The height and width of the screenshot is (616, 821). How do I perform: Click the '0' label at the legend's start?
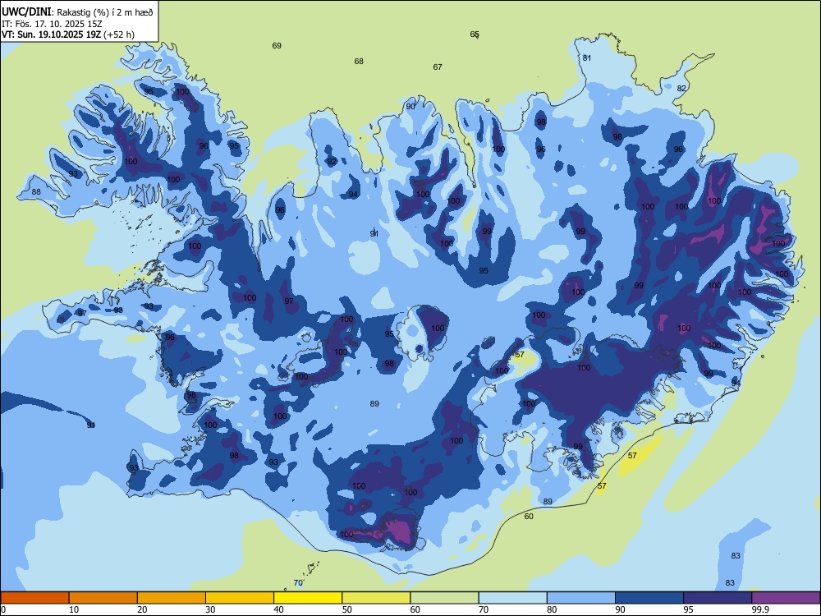coord(3,609)
